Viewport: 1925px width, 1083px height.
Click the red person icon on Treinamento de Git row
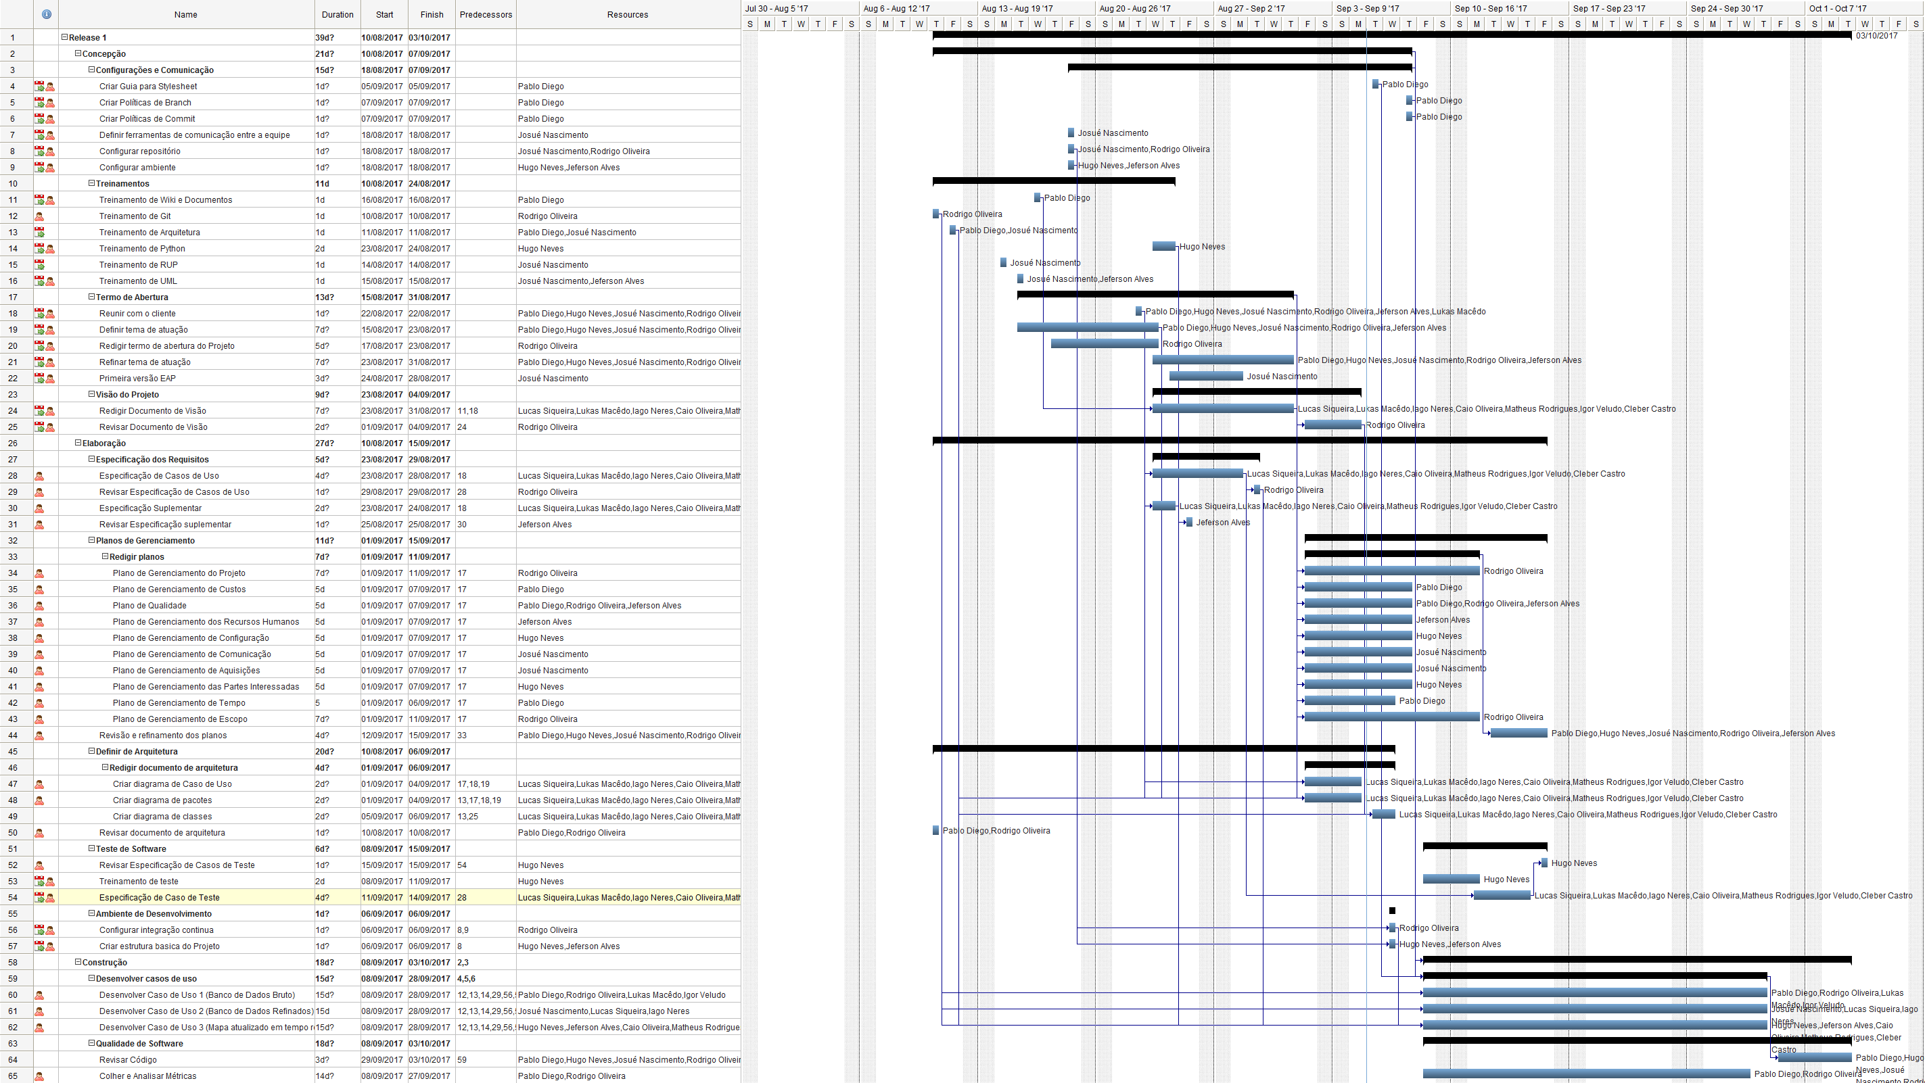[x=40, y=216]
